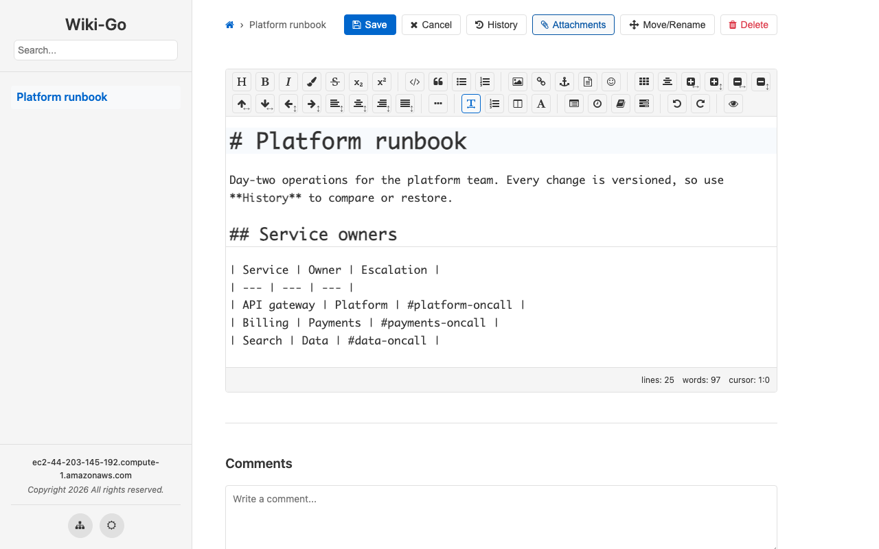This screenshot has width=879, height=549.
Task: Undo the last edit
Action: pyautogui.click(x=677, y=104)
